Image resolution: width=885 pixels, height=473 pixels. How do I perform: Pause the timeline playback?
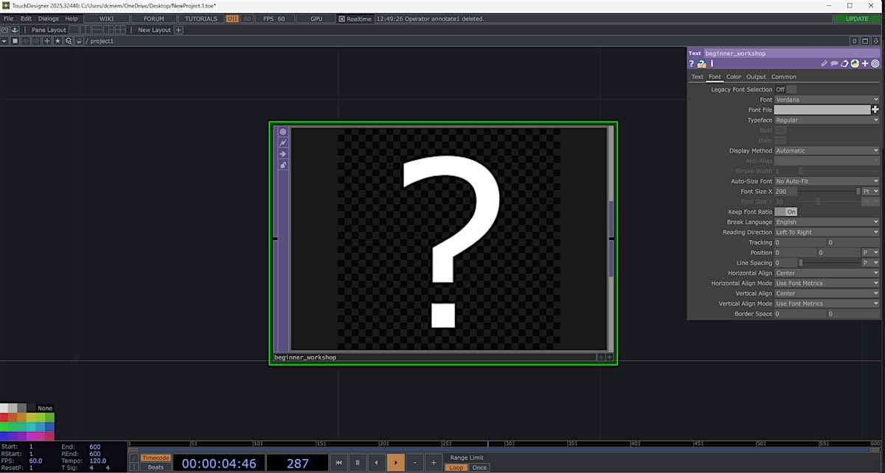point(358,463)
